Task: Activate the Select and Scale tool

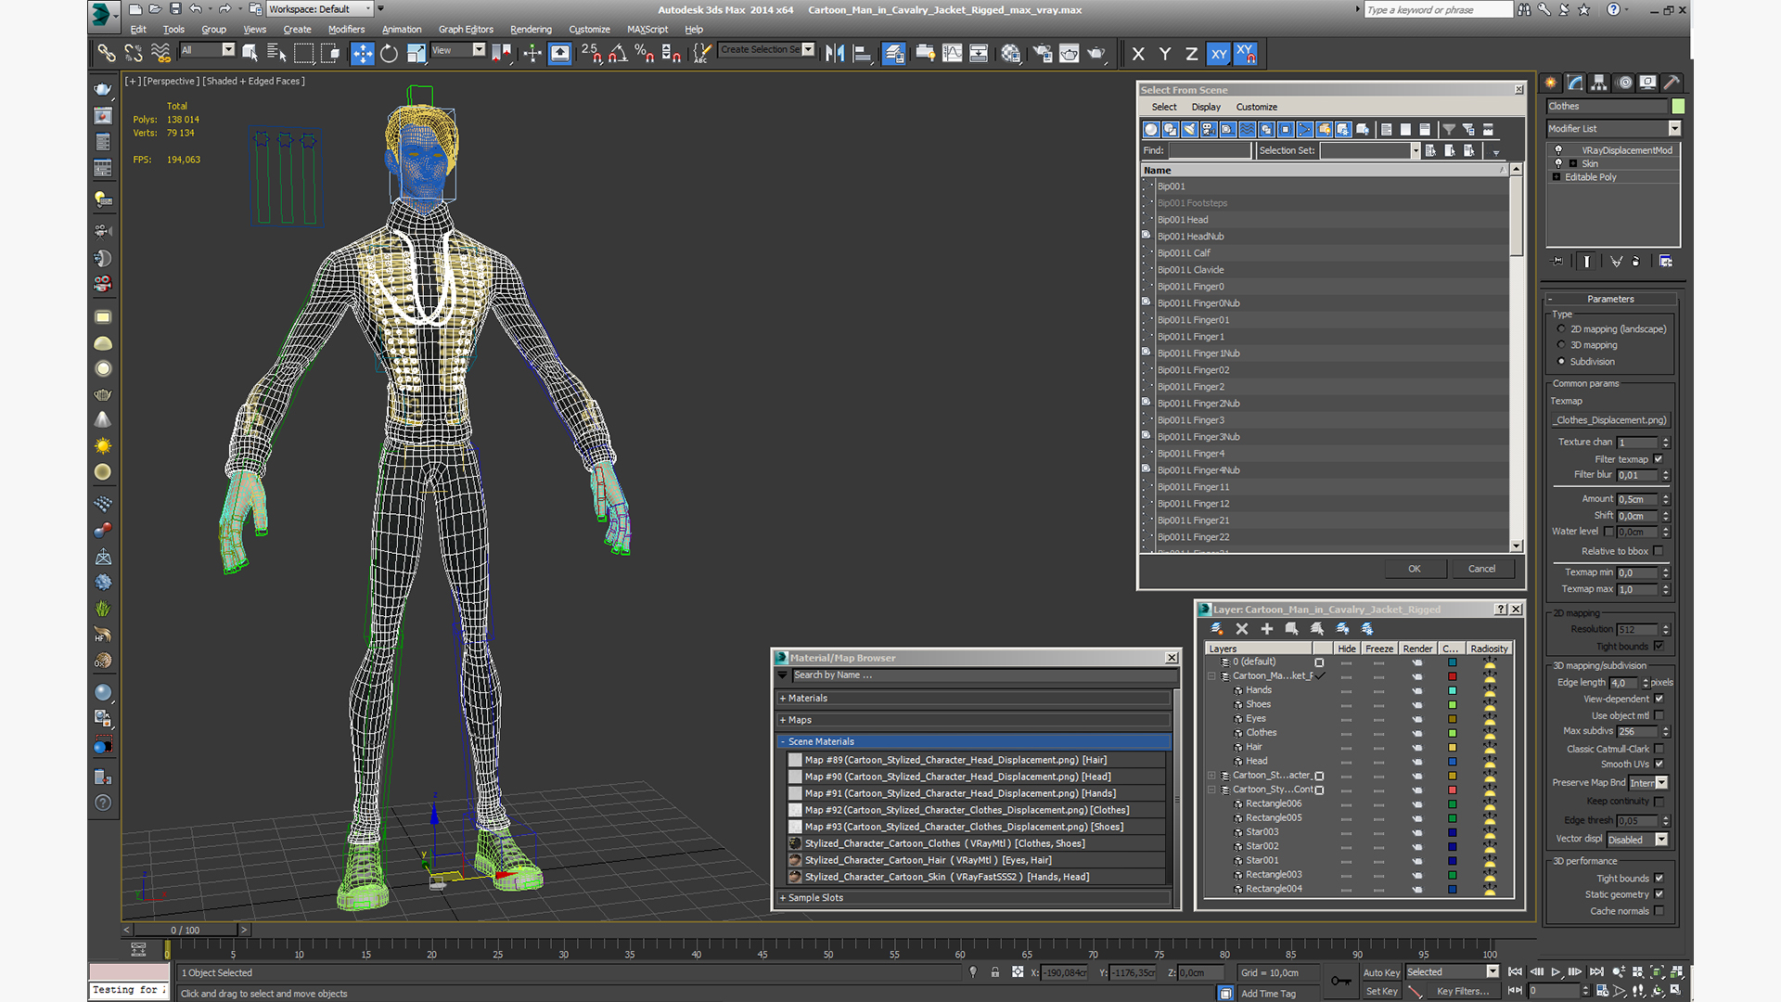Action: pyautogui.click(x=416, y=53)
